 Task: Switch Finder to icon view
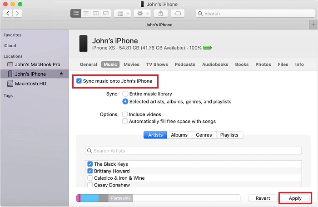(76, 14)
